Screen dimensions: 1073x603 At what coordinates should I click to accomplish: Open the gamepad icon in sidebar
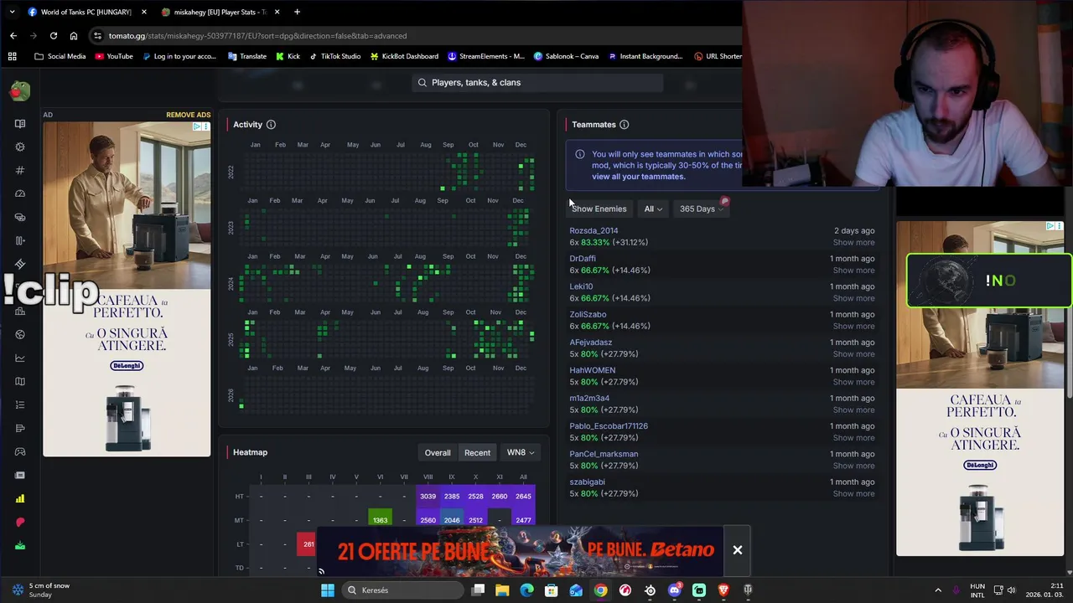(20, 451)
